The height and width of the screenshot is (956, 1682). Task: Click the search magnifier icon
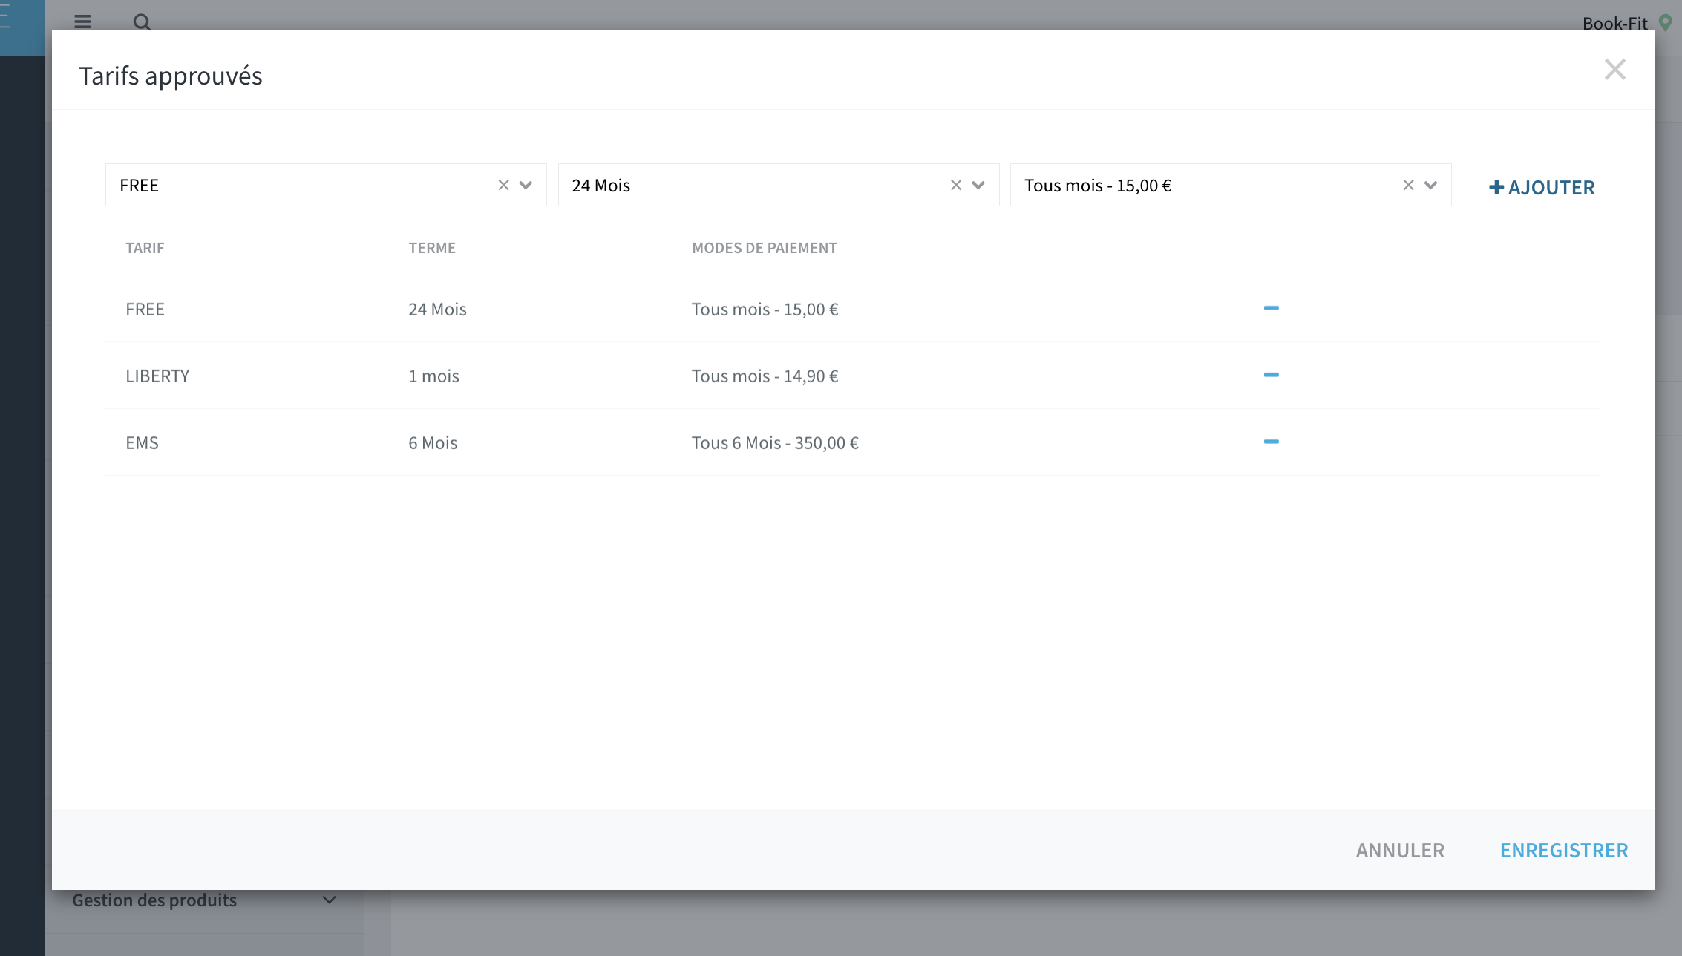[142, 22]
